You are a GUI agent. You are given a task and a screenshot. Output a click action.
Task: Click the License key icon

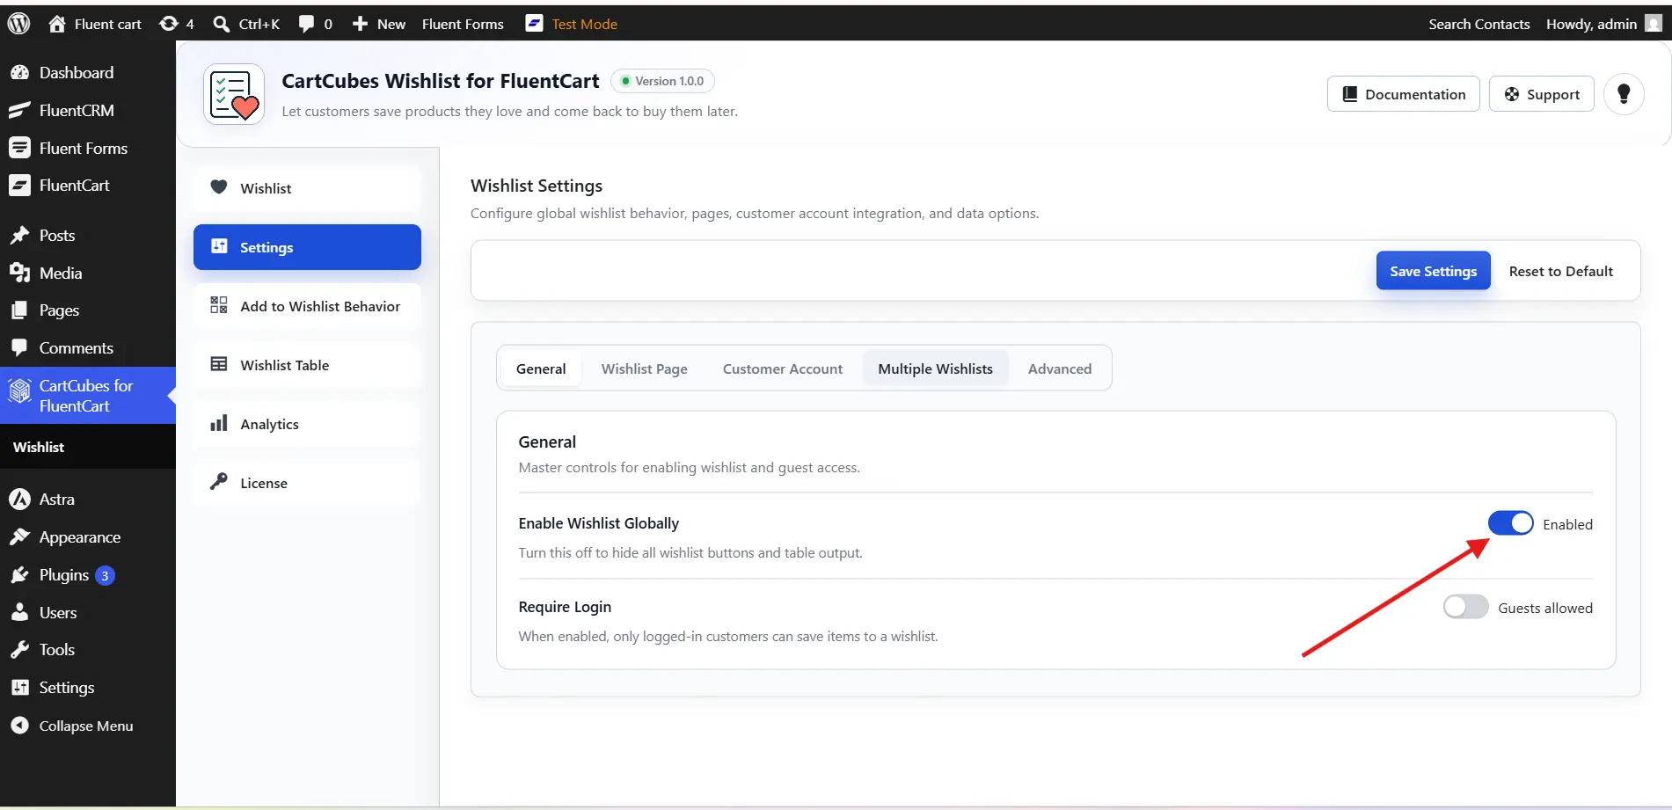coord(219,482)
